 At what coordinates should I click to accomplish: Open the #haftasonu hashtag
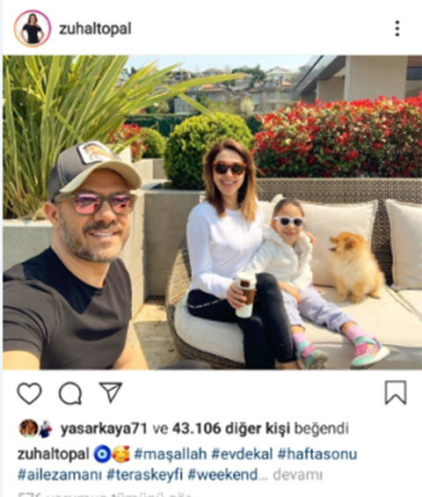pyautogui.click(x=317, y=454)
